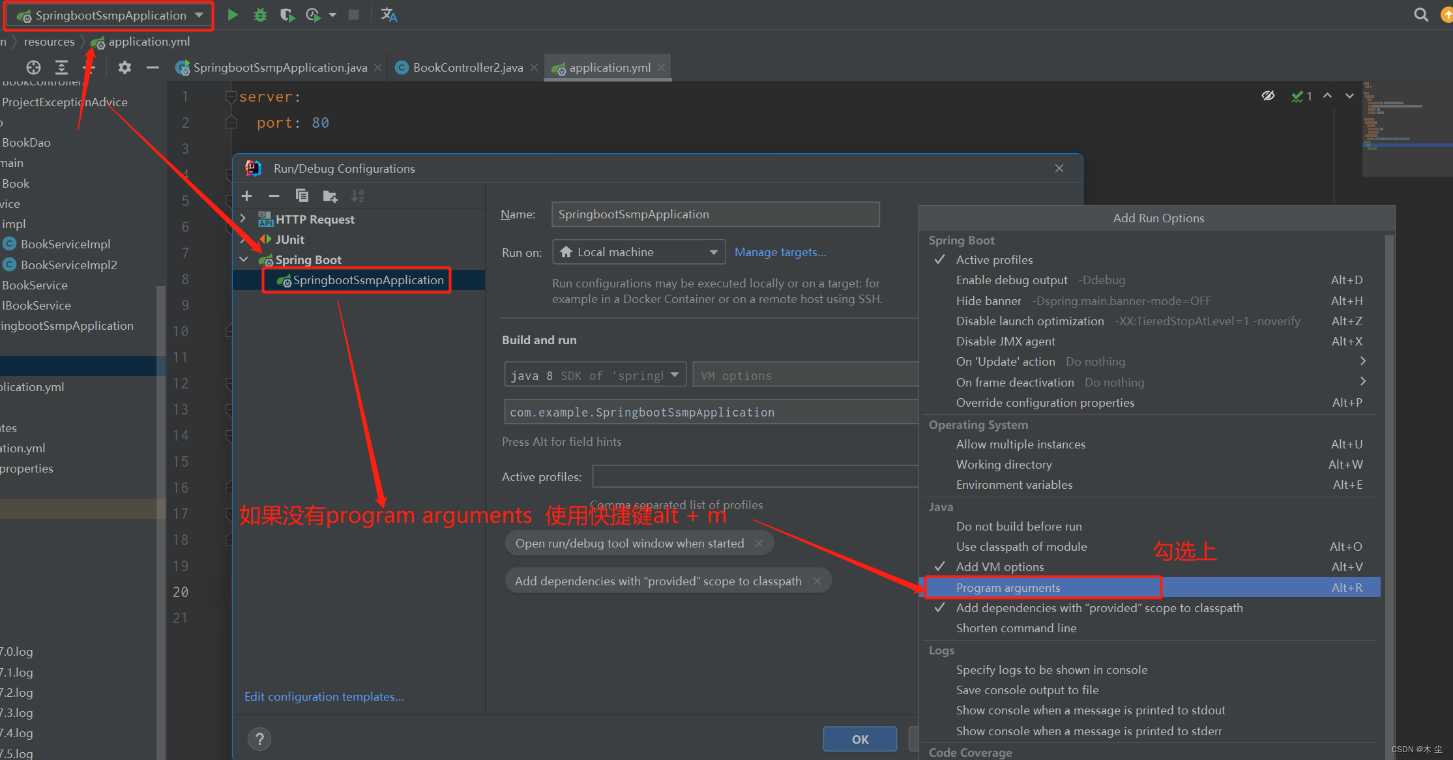
Task: Select the Working directory menu option
Action: [1004, 464]
